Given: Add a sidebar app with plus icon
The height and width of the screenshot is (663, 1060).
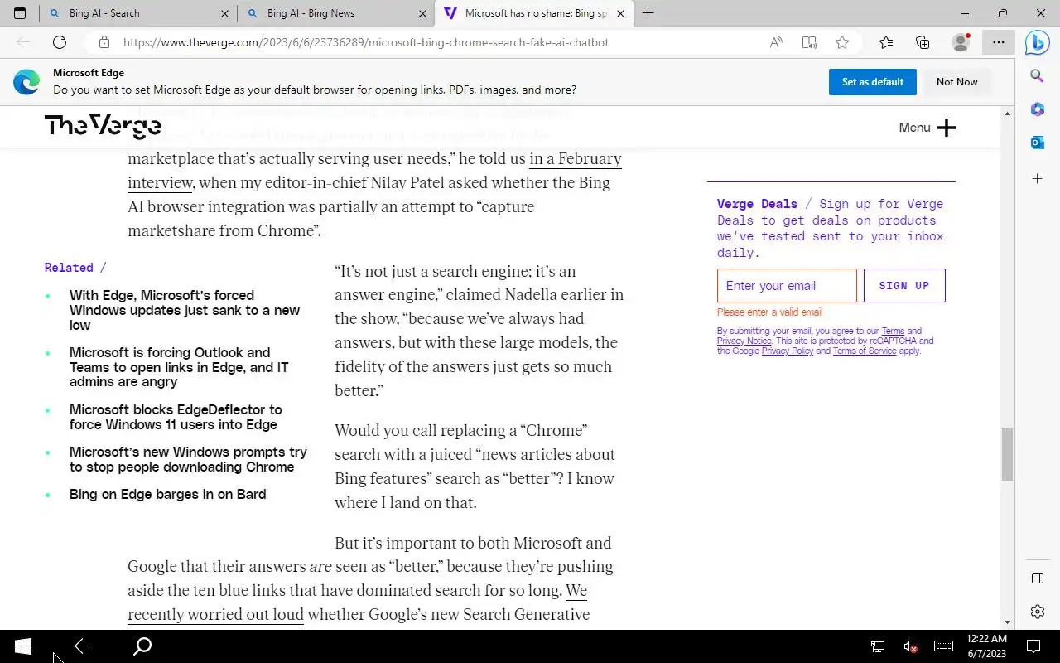Looking at the screenshot, I should click(x=1037, y=178).
